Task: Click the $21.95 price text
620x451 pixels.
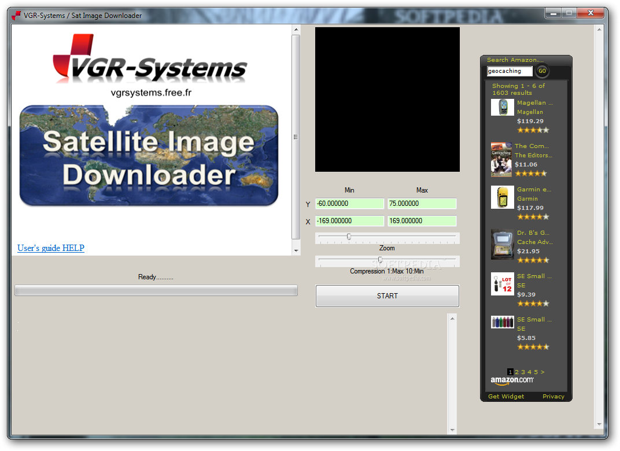Action: tap(528, 251)
